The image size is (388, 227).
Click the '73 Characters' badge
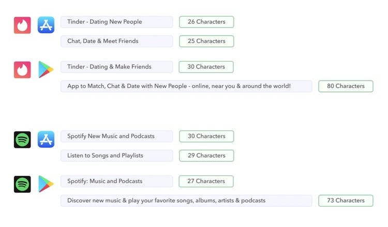click(x=346, y=201)
